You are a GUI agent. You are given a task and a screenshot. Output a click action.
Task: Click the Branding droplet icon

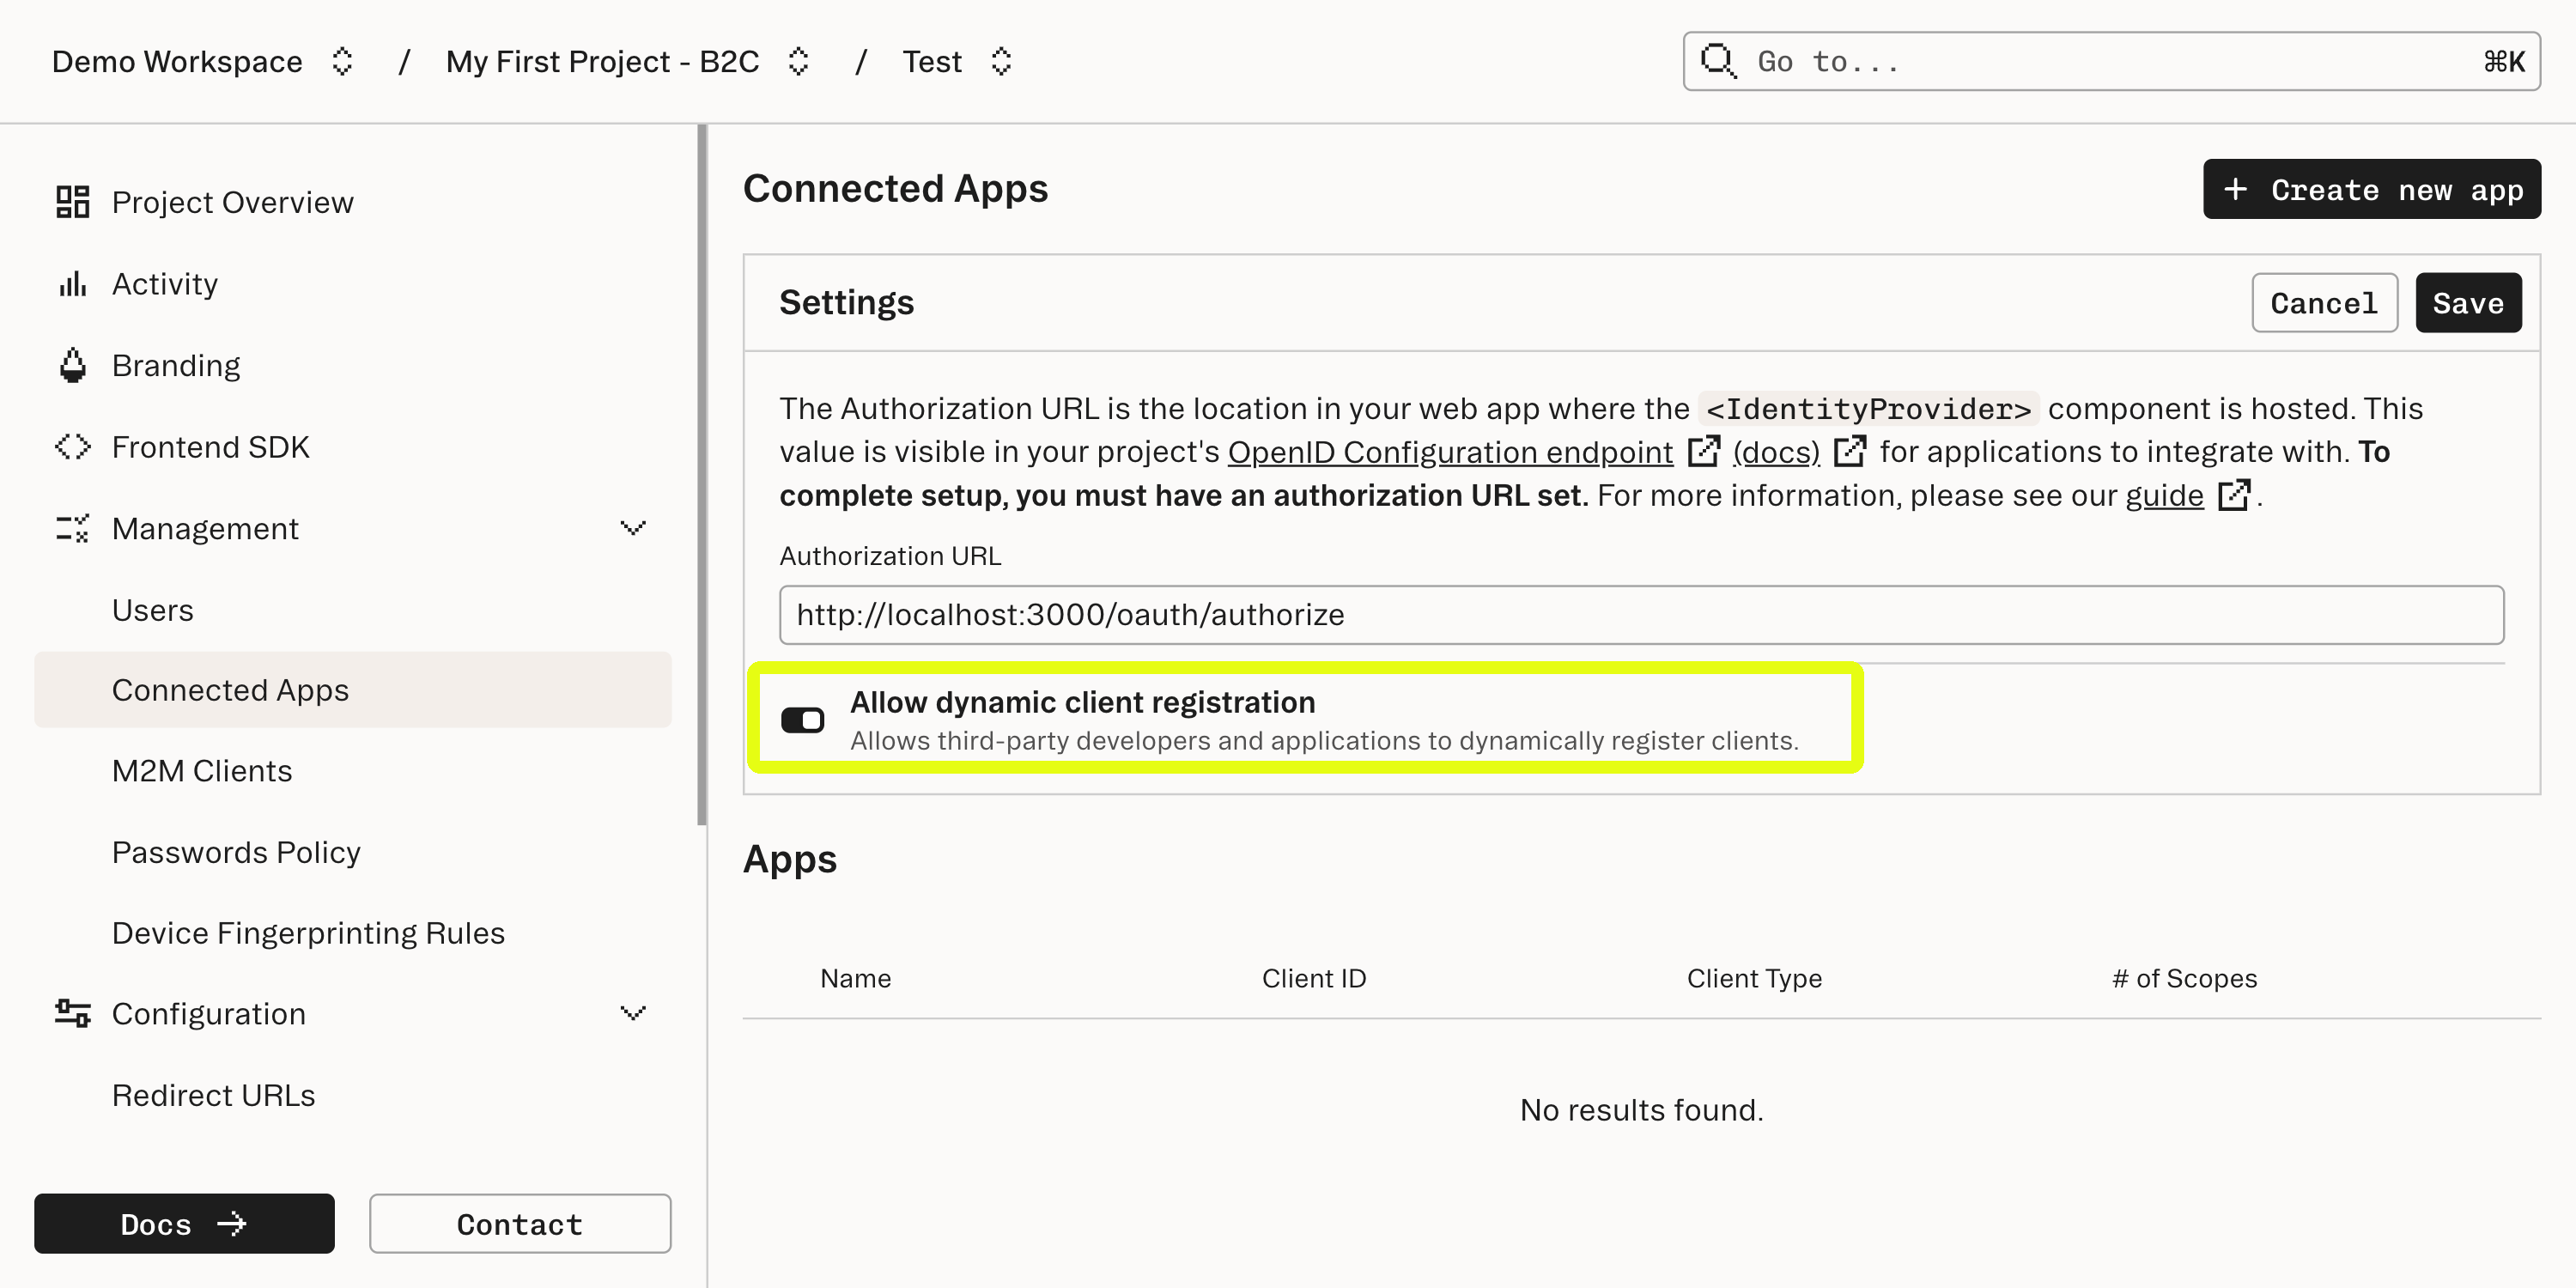click(72, 365)
